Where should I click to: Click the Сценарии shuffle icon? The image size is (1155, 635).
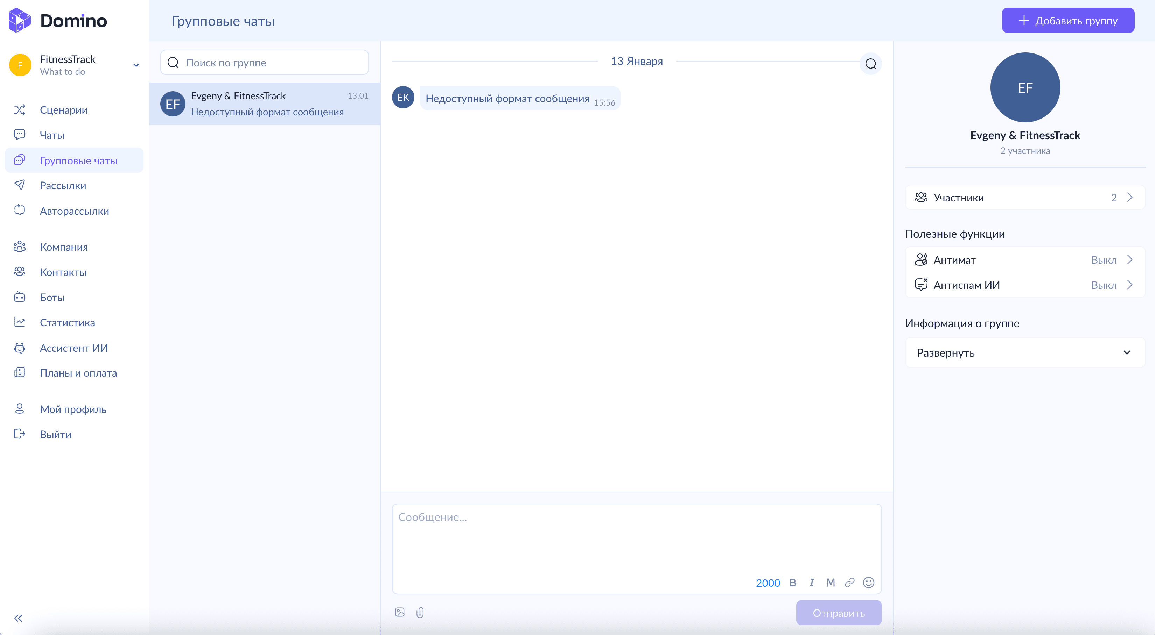[x=20, y=110]
